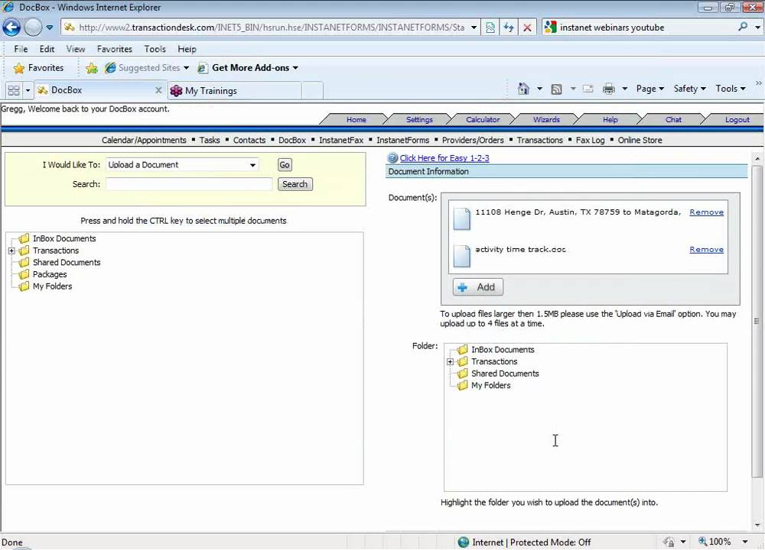
Task: Open the Tools dropdown in command bar
Action: [x=730, y=89]
